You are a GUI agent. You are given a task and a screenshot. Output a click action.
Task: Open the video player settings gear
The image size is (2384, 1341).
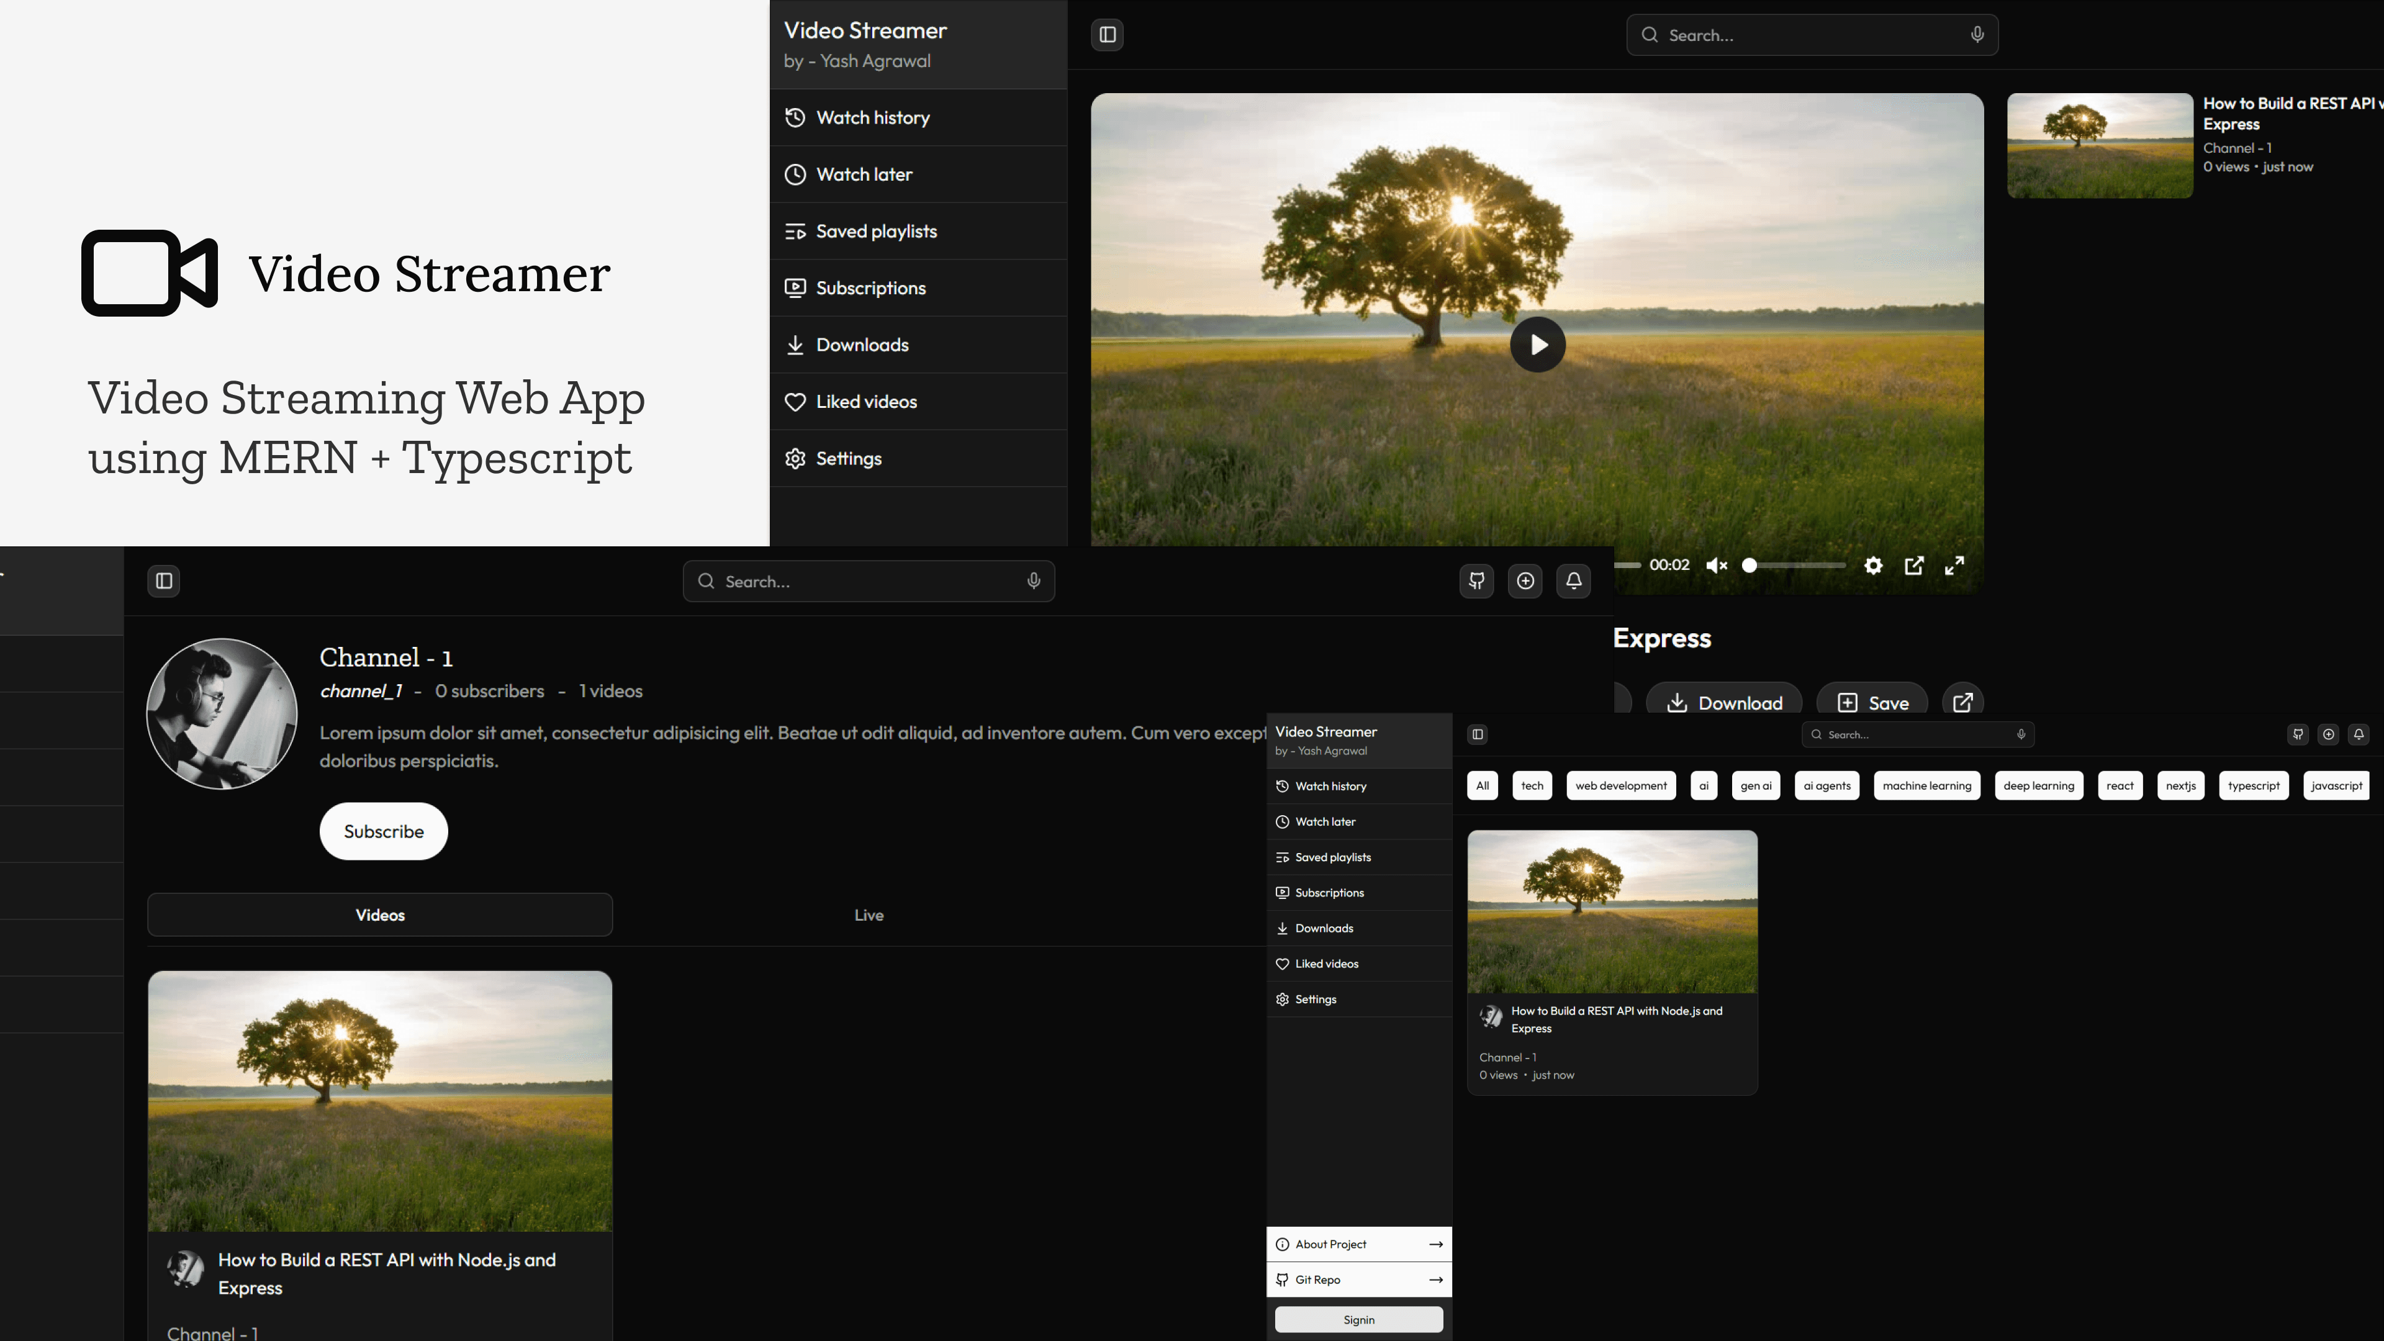point(1873,566)
